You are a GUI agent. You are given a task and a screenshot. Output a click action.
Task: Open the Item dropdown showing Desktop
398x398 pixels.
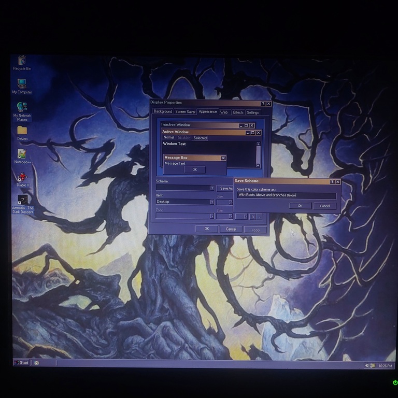coord(212,202)
